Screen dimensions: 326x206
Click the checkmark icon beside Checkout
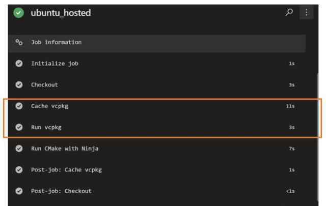(19, 85)
